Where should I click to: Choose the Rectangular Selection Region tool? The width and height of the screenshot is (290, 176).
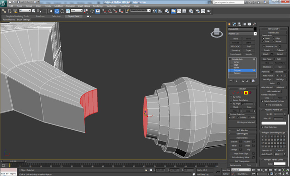(x=45, y=11)
